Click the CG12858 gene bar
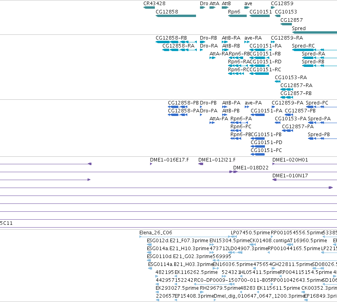The image size is (337, 302). [x=176, y=16]
